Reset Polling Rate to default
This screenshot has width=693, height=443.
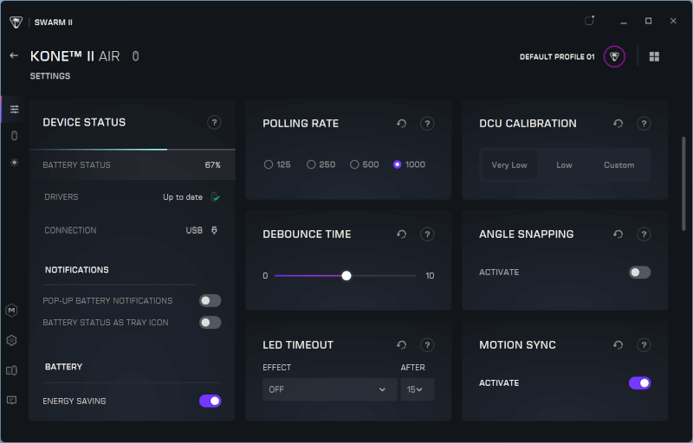click(401, 124)
